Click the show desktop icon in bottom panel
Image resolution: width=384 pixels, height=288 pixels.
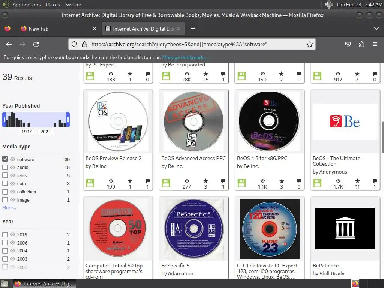pyautogui.click(x=4, y=283)
